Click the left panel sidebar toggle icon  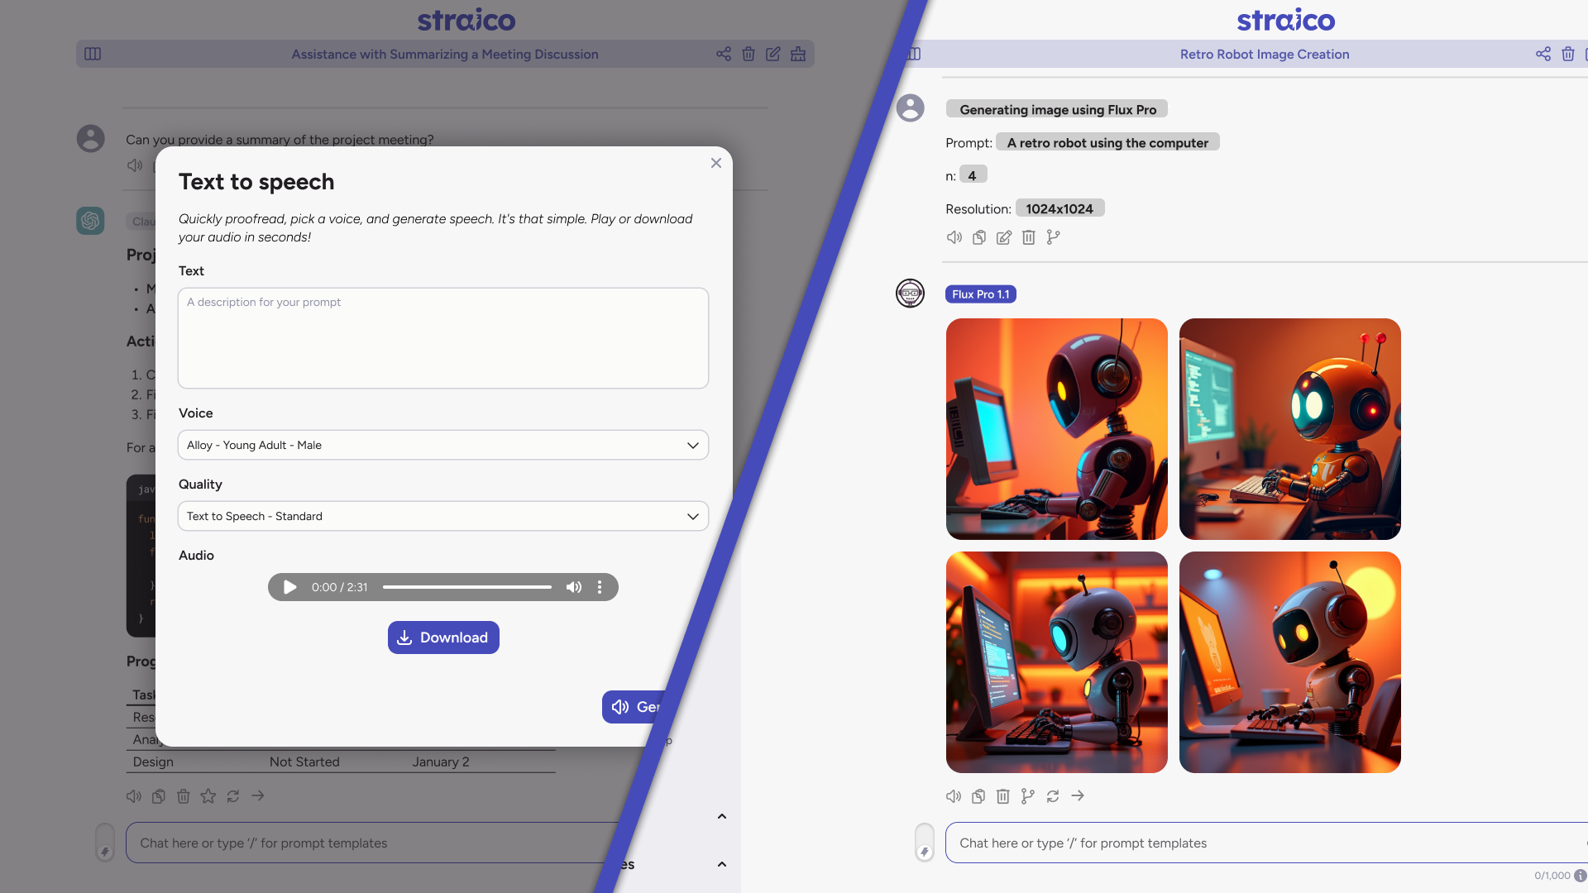(93, 54)
